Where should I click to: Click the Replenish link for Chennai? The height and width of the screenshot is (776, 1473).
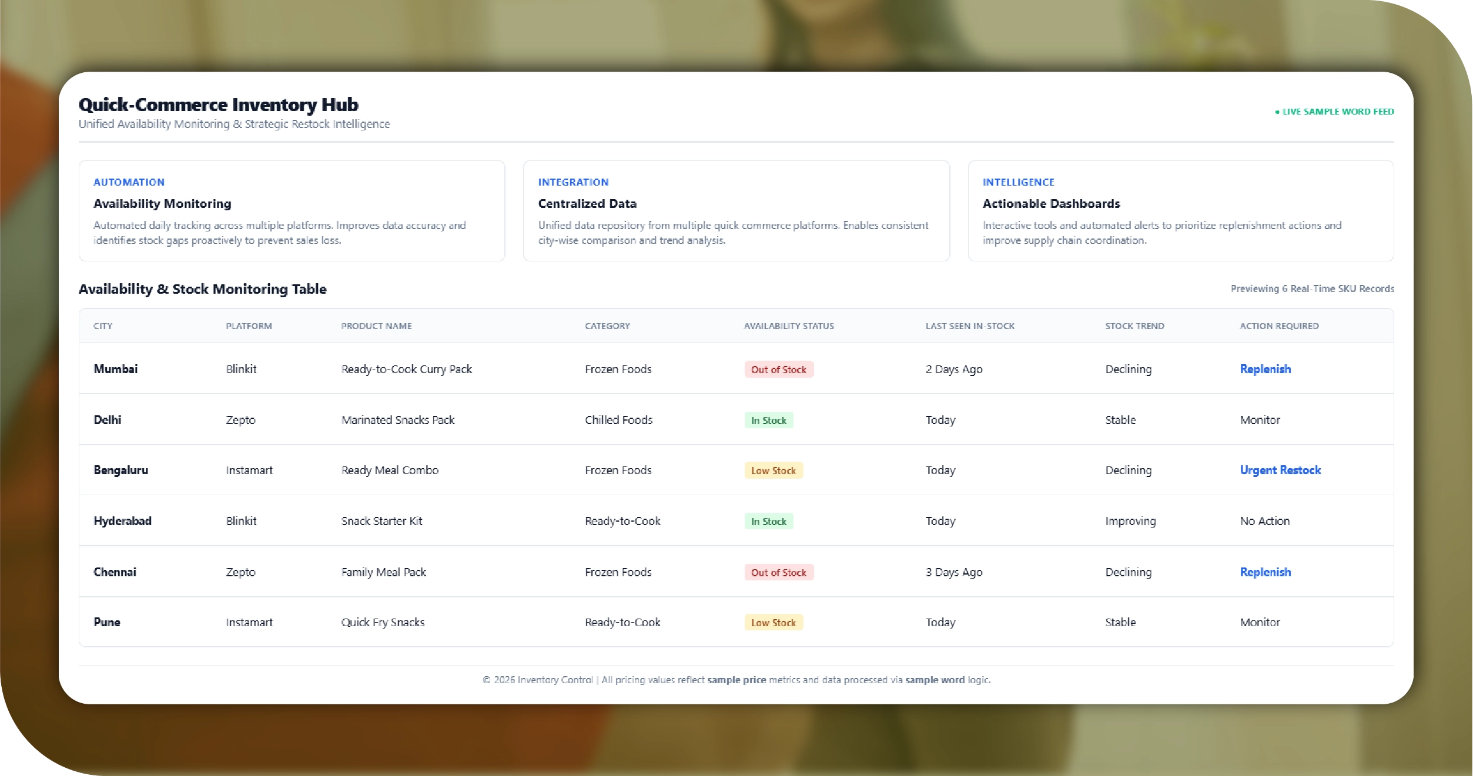(1265, 572)
